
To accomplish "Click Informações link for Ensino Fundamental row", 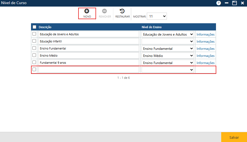I will 205,49.
